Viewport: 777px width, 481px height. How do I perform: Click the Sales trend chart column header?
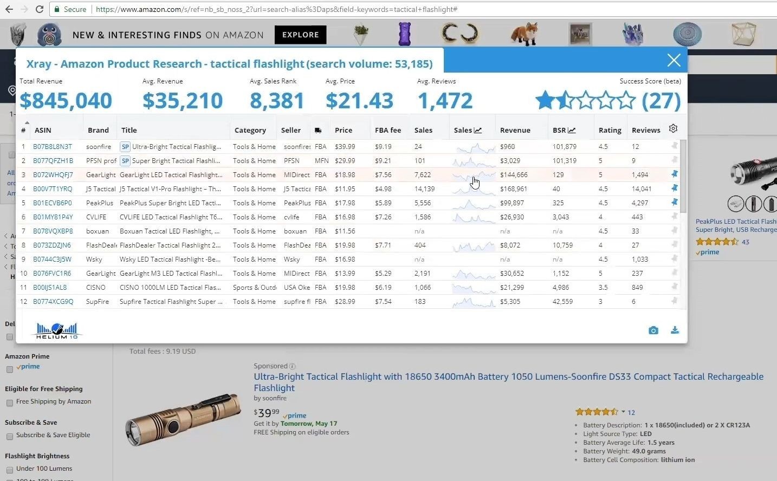pyautogui.click(x=468, y=130)
